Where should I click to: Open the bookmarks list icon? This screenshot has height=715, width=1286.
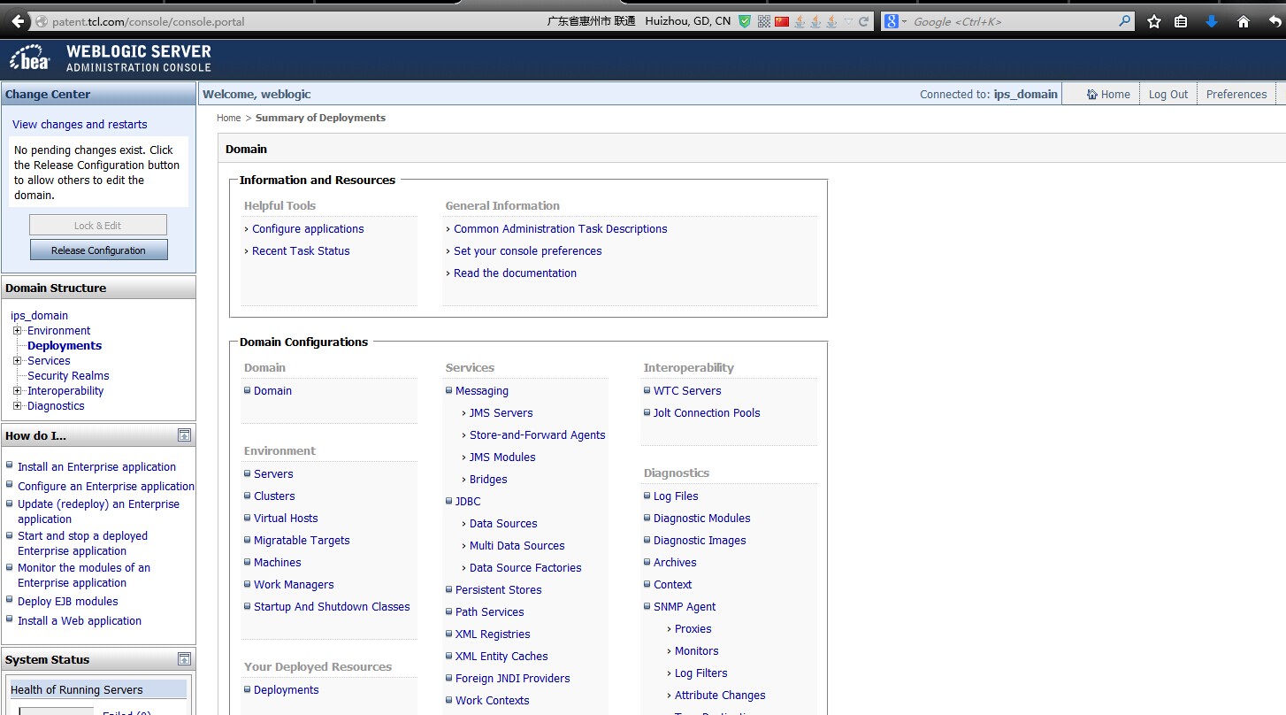[1181, 22]
